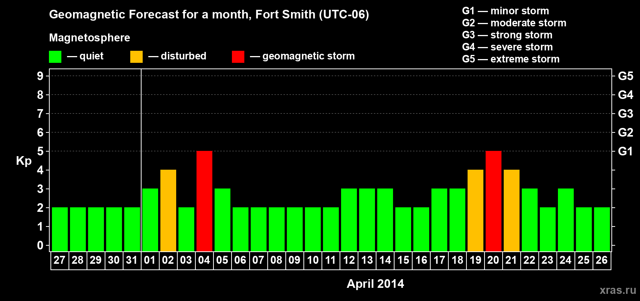
Task: Click the green bar for April 01
Action: (x=150, y=220)
